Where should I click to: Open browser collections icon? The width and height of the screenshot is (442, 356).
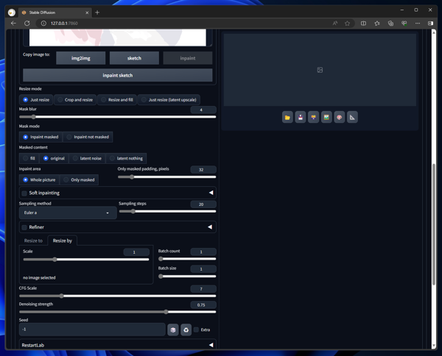click(x=390, y=24)
